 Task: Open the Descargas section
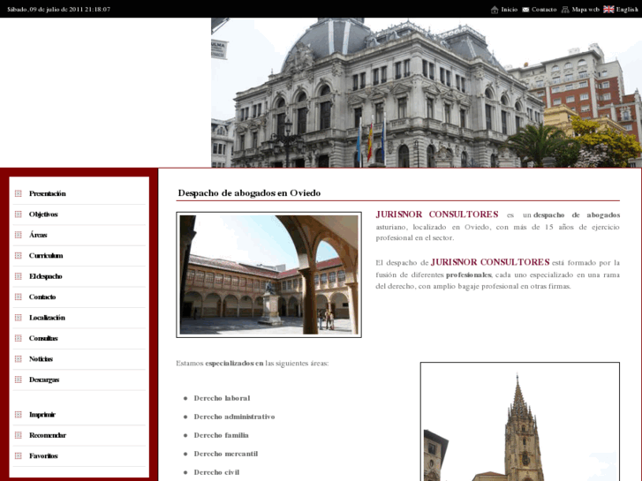(x=44, y=380)
